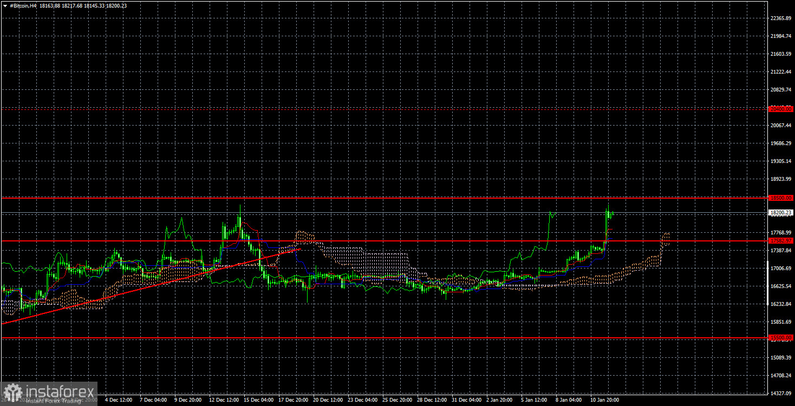Click price scale value 16232.84
This screenshot has height=406, width=795.
pos(781,304)
